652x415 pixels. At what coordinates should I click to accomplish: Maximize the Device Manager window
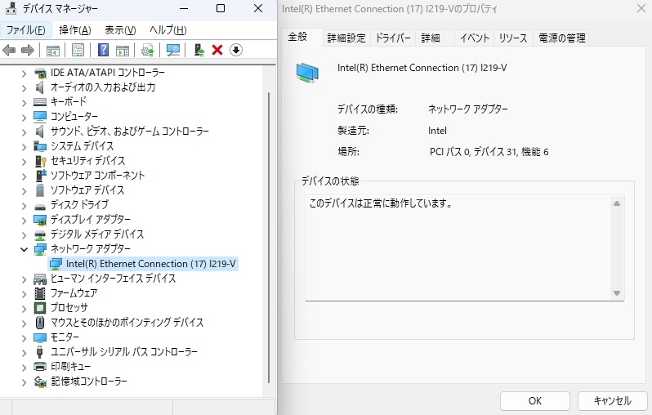[221, 8]
